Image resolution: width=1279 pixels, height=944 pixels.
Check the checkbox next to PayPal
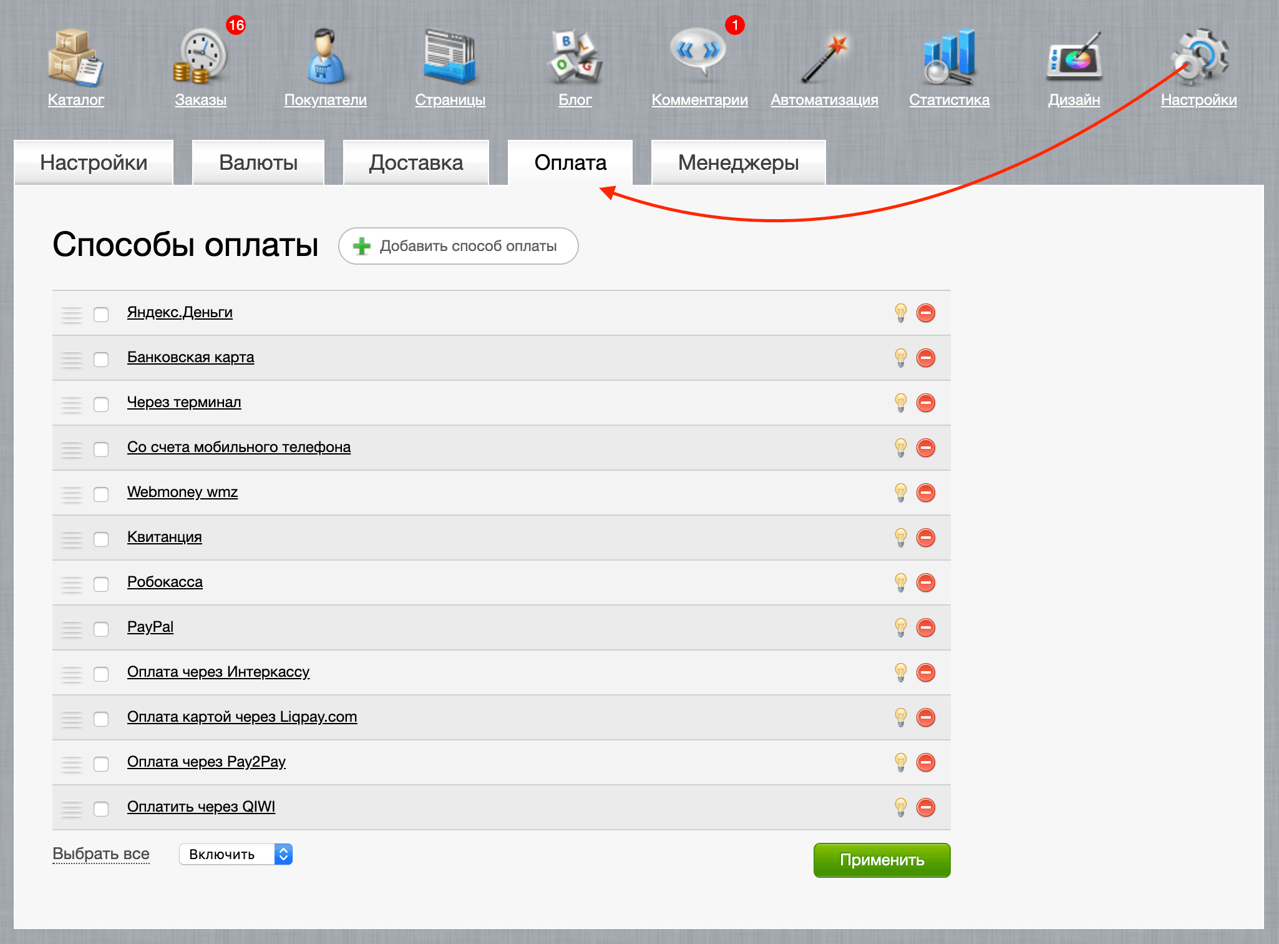[101, 629]
